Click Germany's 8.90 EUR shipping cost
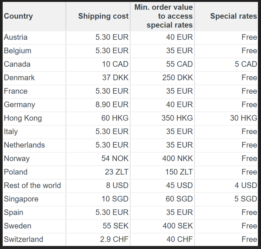The width and height of the screenshot is (261, 249). click(x=112, y=105)
